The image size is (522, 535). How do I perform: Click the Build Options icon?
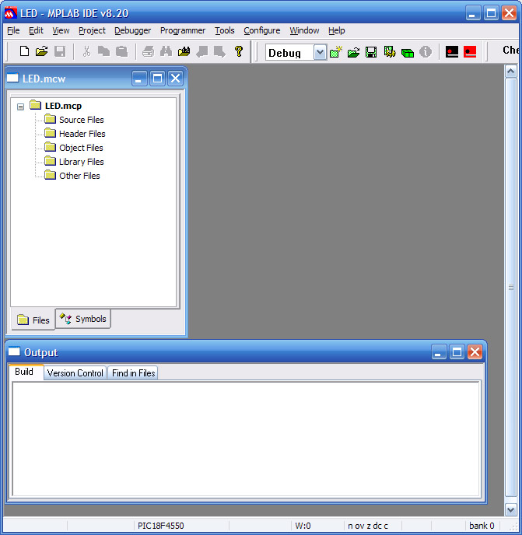tap(390, 52)
